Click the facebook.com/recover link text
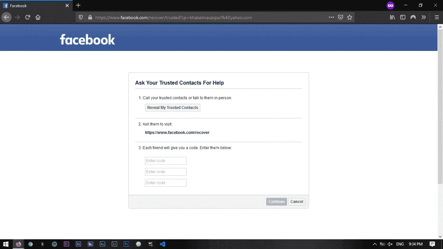This screenshot has height=249, width=443. click(177, 132)
